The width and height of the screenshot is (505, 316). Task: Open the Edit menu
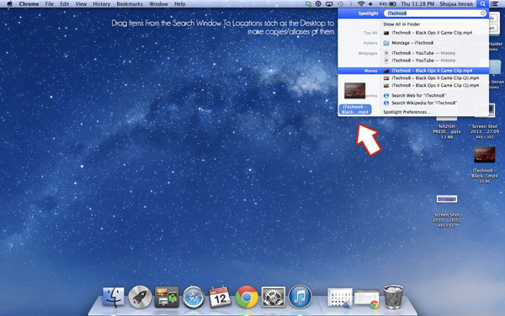coord(65,4)
